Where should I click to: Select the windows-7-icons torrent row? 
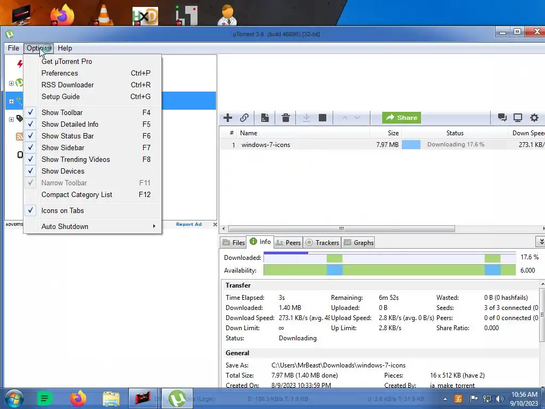(x=382, y=144)
